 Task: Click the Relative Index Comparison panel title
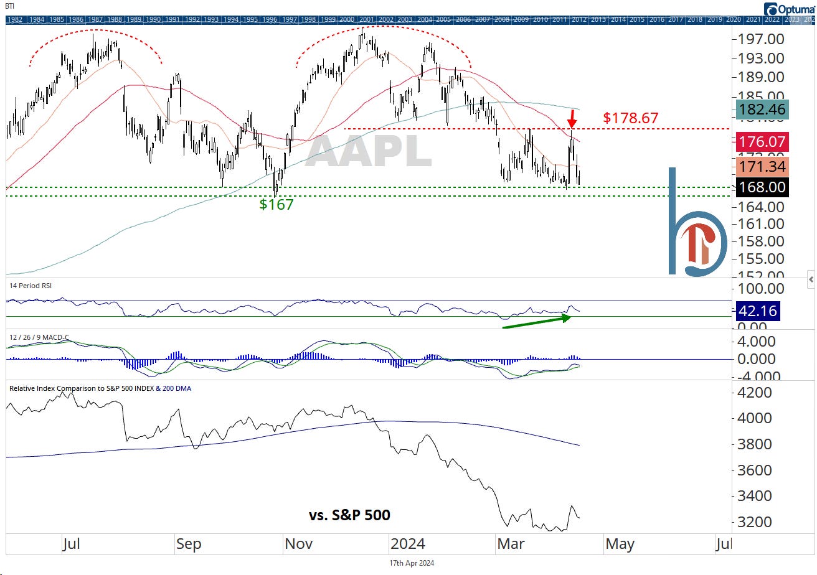click(100, 388)
